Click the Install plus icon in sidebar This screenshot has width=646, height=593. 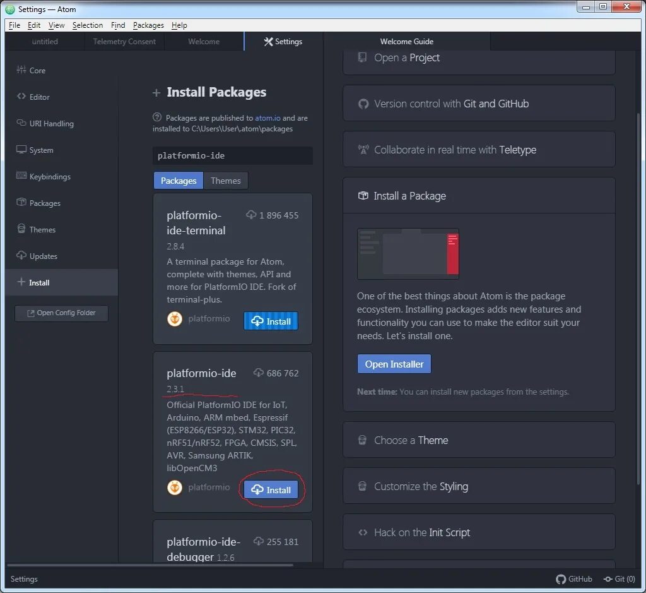click(21, 282)
